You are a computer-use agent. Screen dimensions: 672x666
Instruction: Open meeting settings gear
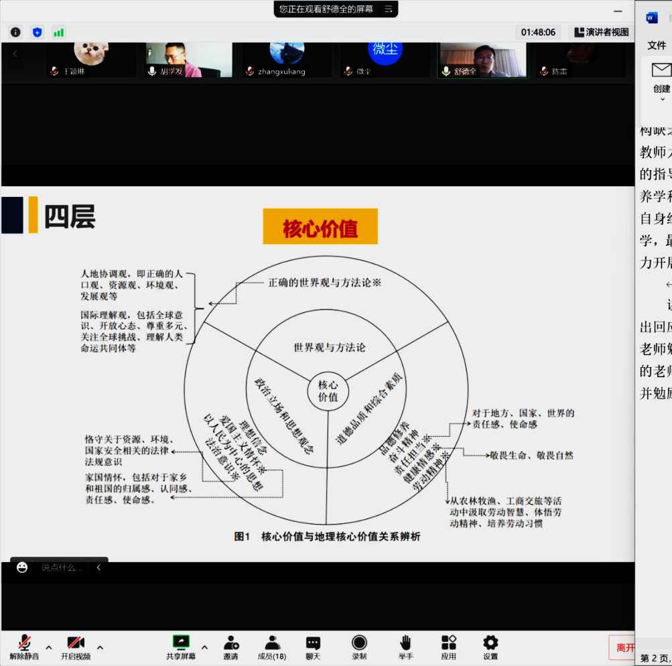pos(490,647)
